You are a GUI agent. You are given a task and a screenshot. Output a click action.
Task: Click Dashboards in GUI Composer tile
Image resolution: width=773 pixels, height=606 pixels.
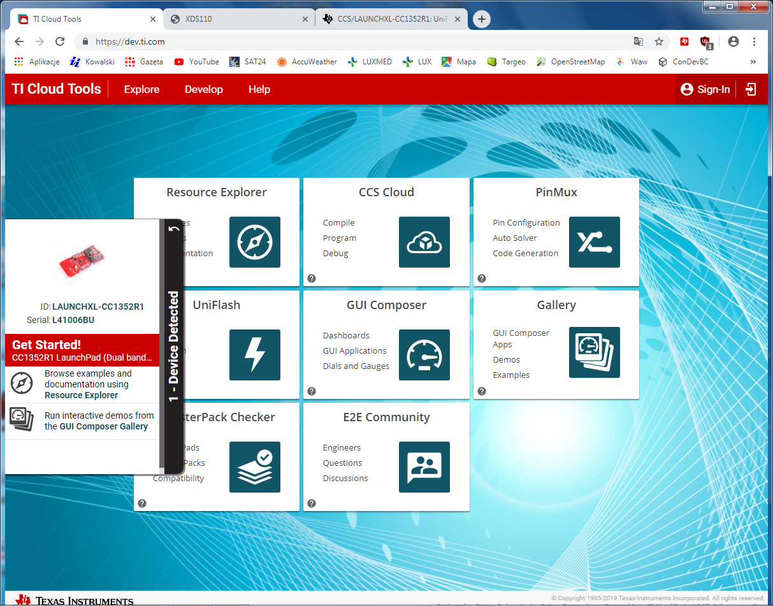pos(346,336)
